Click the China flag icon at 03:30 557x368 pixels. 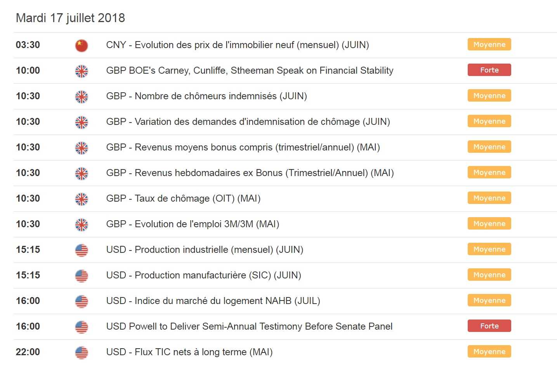[82, 45]
